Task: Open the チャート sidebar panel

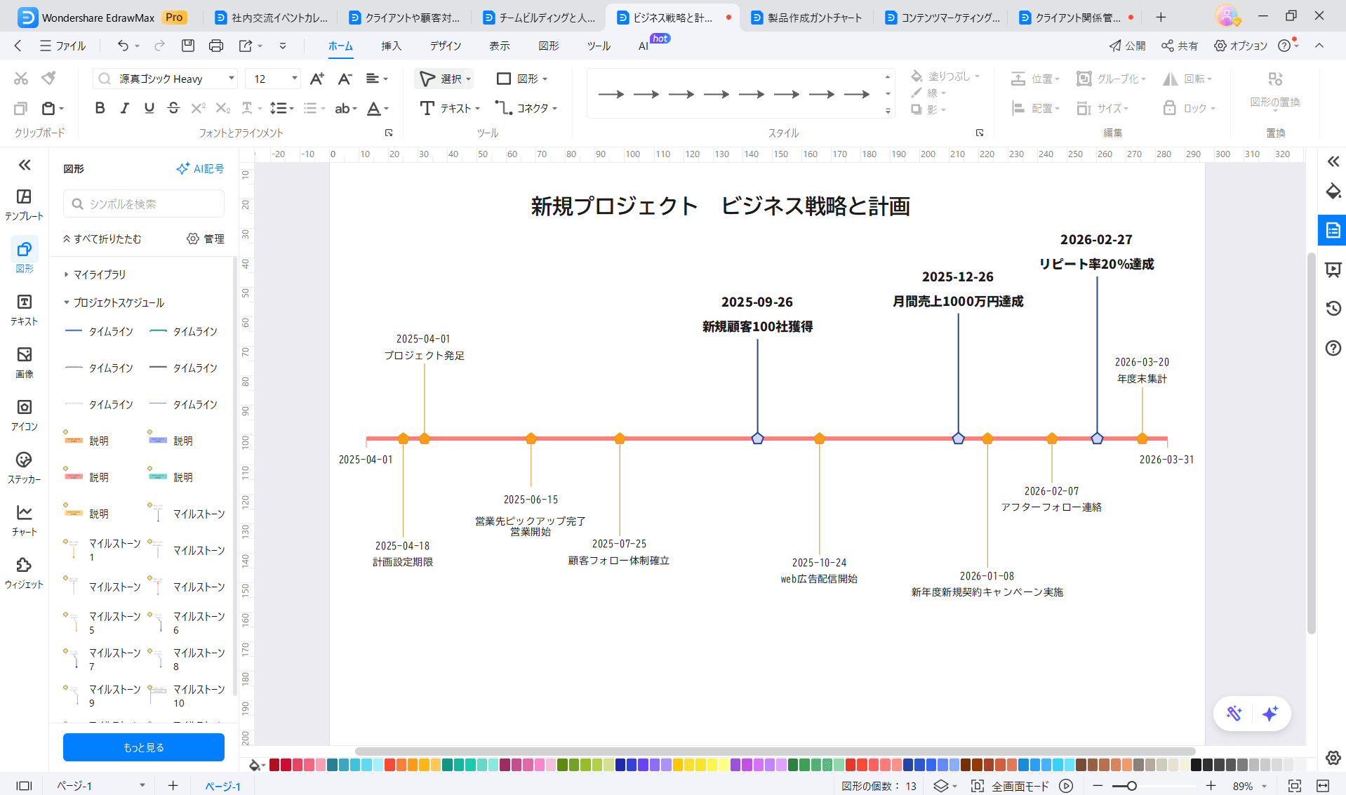Action: (25, 520)
